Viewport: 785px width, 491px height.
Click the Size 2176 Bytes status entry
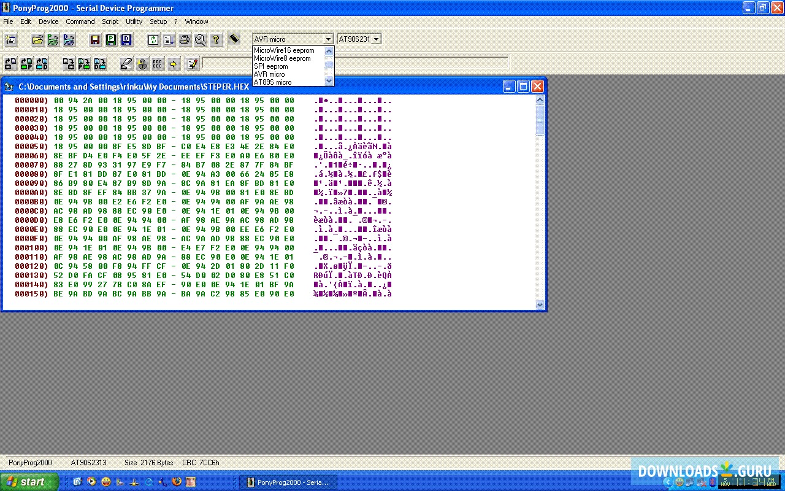coord(149,463)
